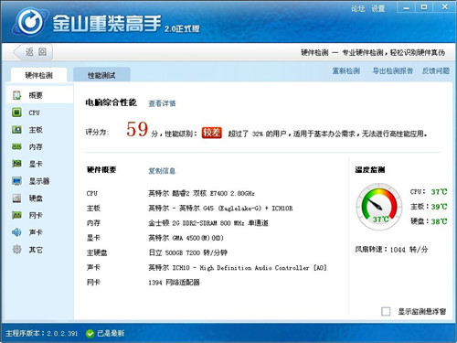Click the 主程序版本 2.0.2.391 text
The image size is (457, 343).
pos(42,333)
